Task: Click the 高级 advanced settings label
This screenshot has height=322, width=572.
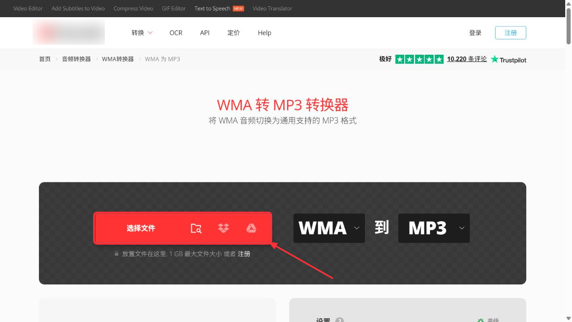Action: tap(493, 320)
